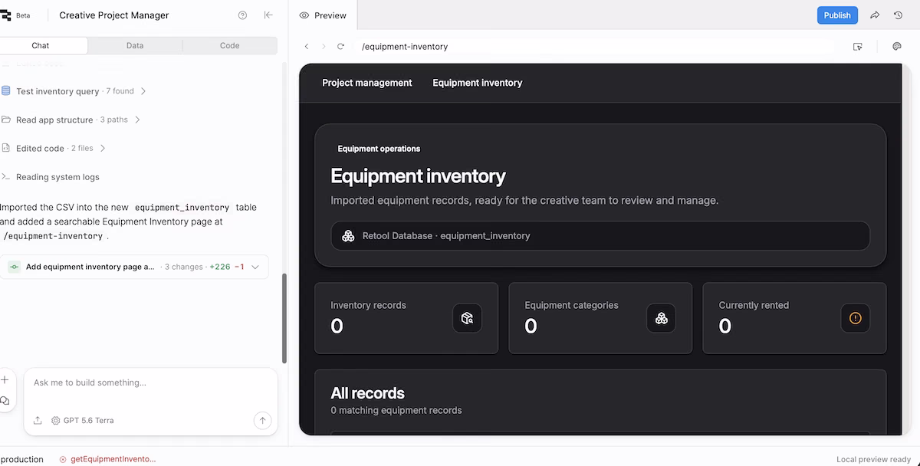Open the GPT 5.6 Terra model selector
The height and width of the screenshot is (466, 920).
(x=82, y=420)
